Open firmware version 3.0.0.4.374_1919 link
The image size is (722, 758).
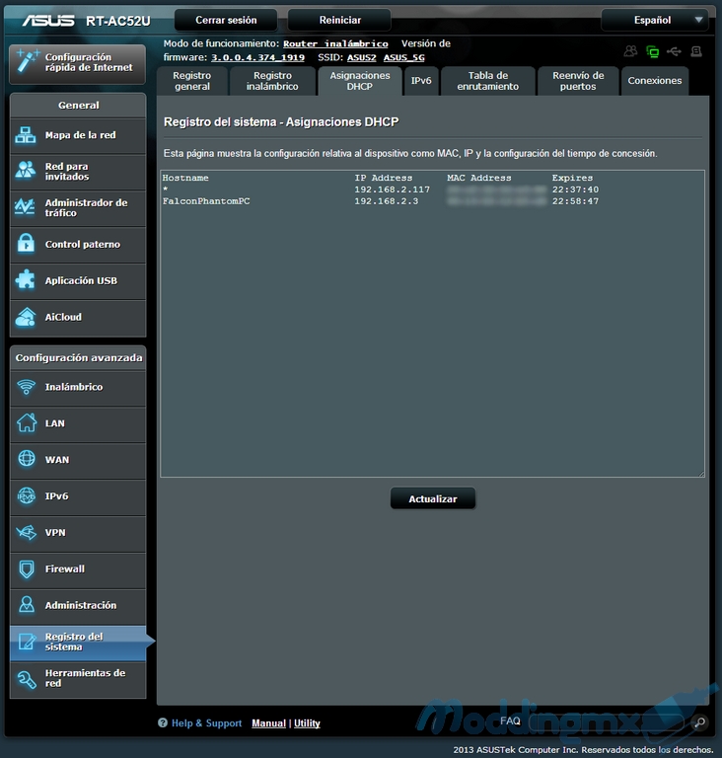click(257, 57)
